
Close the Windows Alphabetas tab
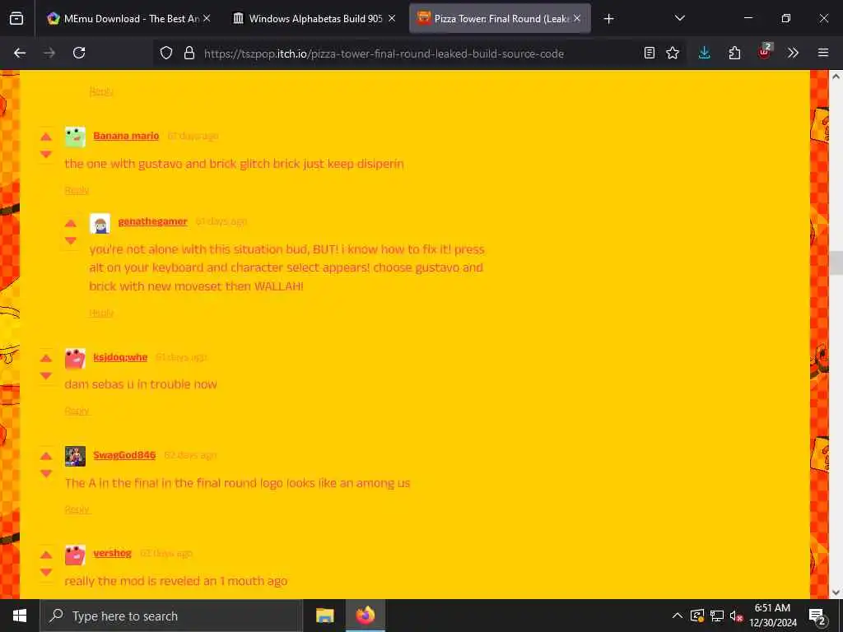coord(392,19)
